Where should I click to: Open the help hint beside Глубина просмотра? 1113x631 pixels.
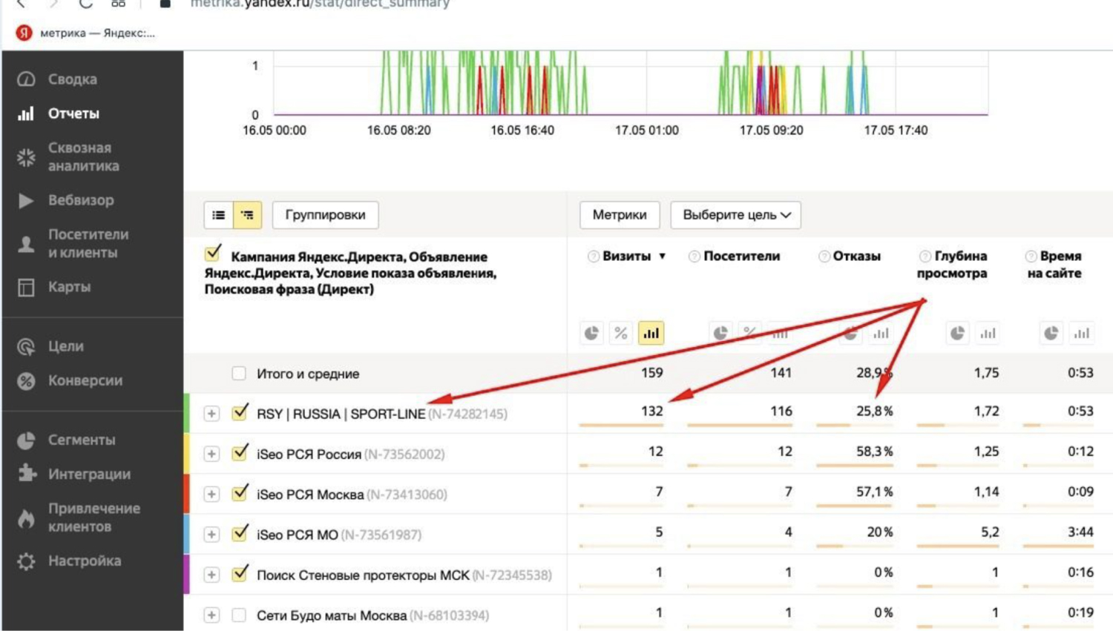coord(925,257)
